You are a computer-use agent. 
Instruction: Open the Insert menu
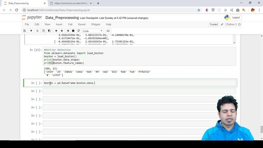coord(59,24)
